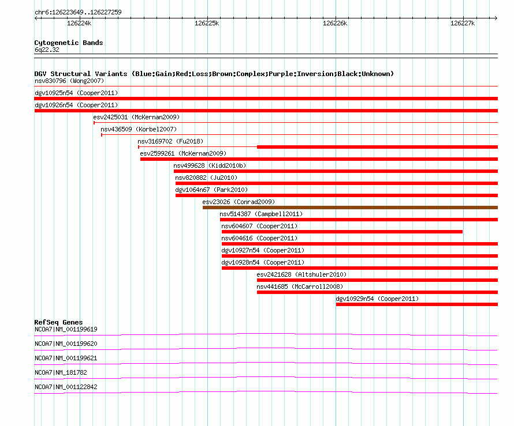This screenshot has height=426, width=514.
Task: Click variant label nsv499628 (Kidd2010b)
Action: pos(210,165)
